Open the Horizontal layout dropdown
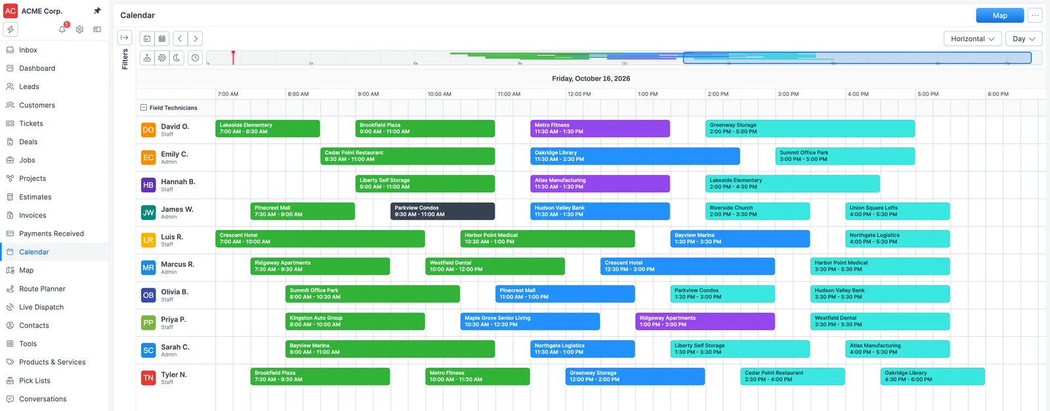Screen dimensions: 1050x411 [973, 39]
